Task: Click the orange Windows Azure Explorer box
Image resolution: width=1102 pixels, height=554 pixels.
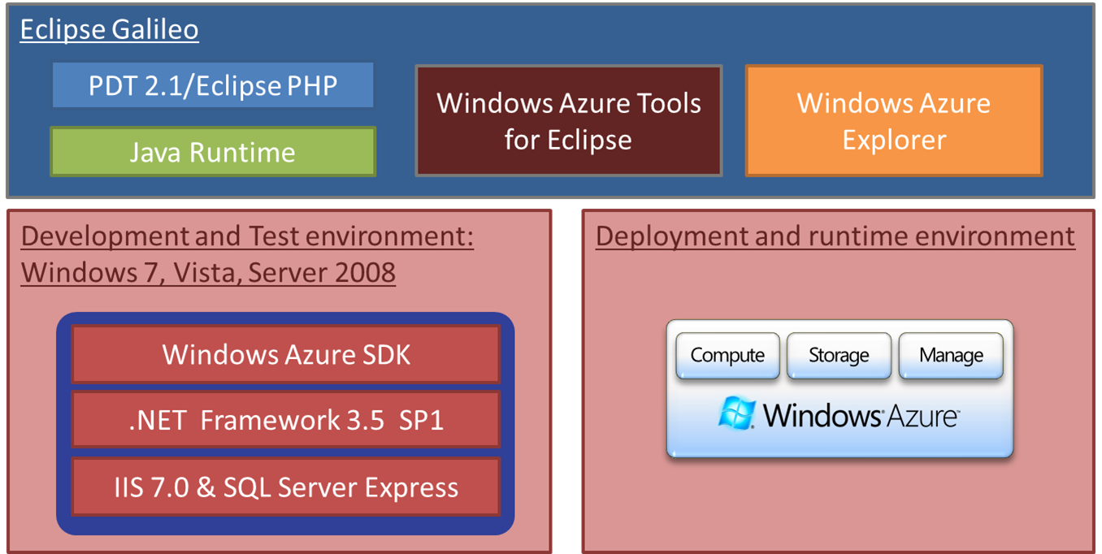Action: coord(893,121)
